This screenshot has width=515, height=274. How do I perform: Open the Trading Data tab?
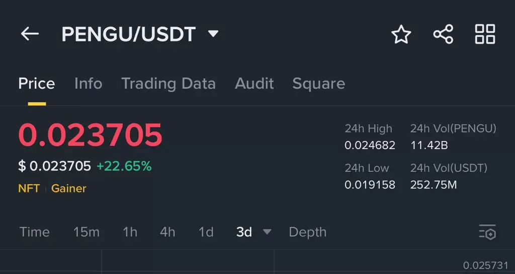coord(168,84)
